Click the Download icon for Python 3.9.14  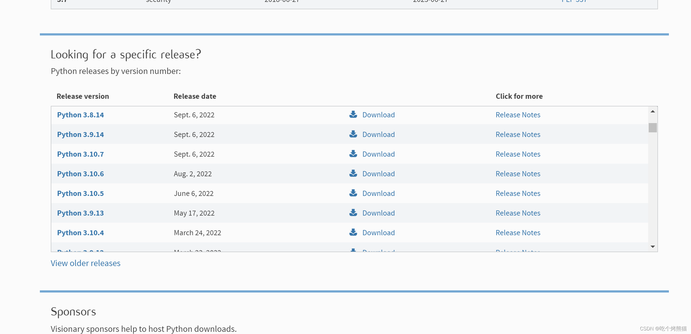point(352,134)
